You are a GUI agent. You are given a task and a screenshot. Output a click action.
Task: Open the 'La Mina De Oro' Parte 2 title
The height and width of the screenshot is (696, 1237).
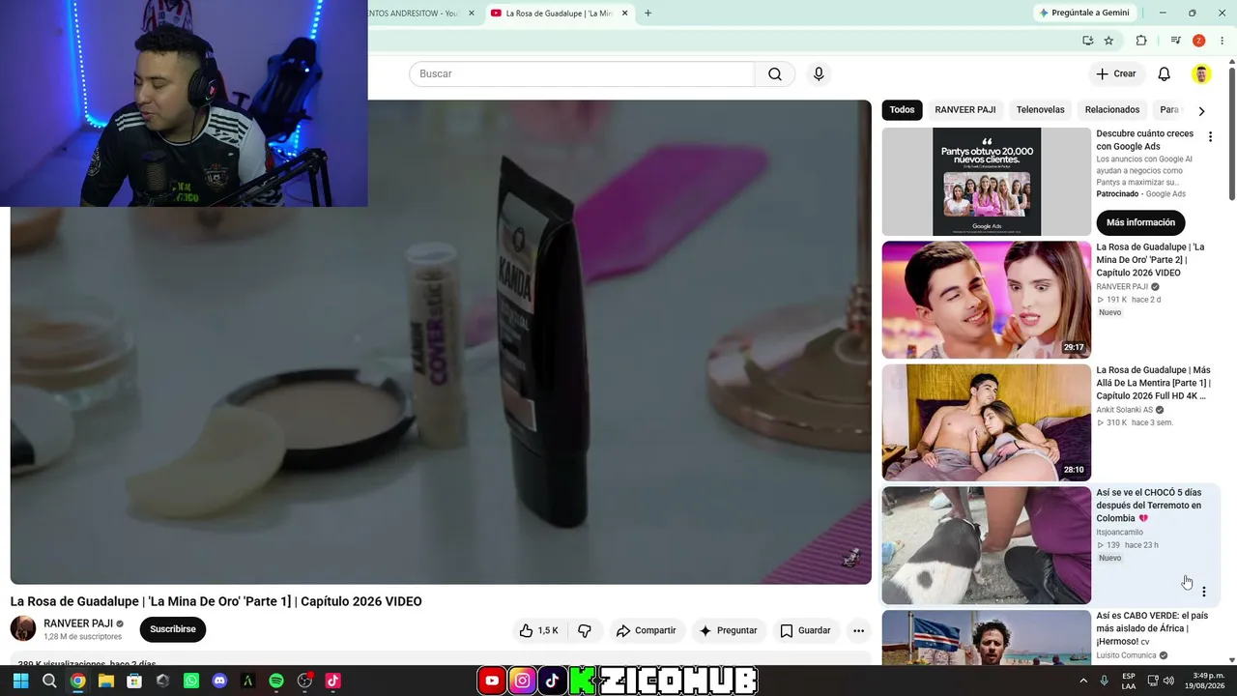pos(1150,260)
